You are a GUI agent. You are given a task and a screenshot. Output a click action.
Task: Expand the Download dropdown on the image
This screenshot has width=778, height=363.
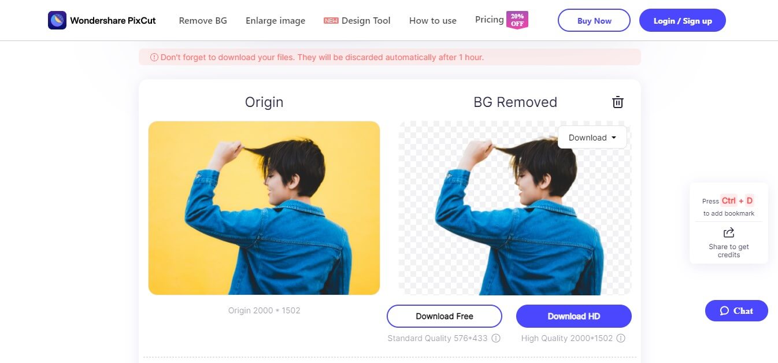click(x=592, y=138)
